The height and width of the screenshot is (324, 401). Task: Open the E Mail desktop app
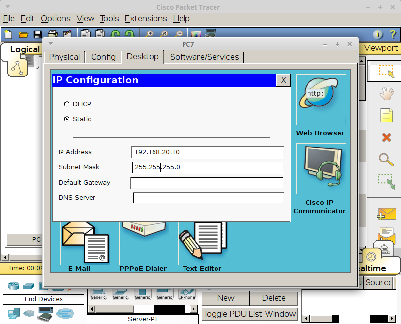coord(85,243)
